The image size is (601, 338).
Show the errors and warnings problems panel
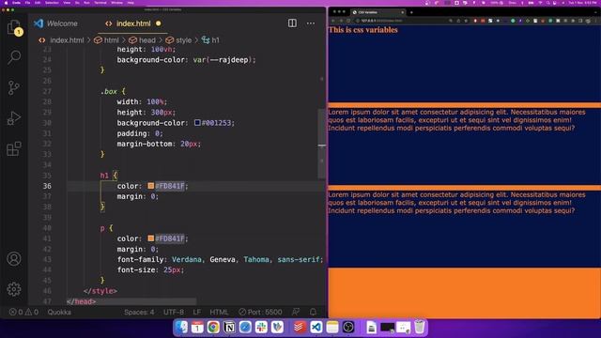pos(23,312)
